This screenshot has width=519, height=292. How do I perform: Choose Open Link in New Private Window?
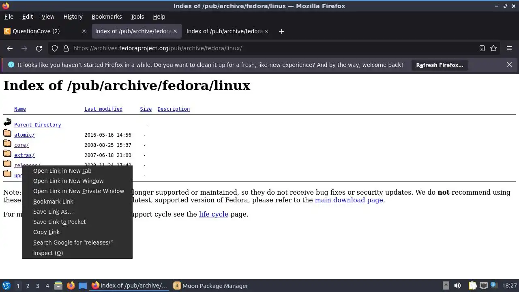[x=77, y=191]
